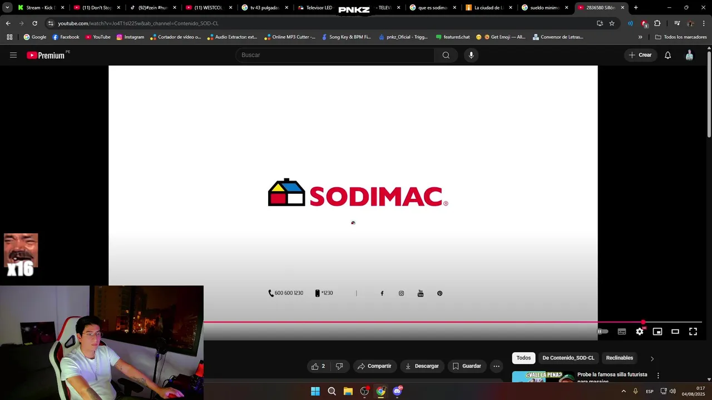
Task: Show hidden system tray icons
Action: (624, 391)
